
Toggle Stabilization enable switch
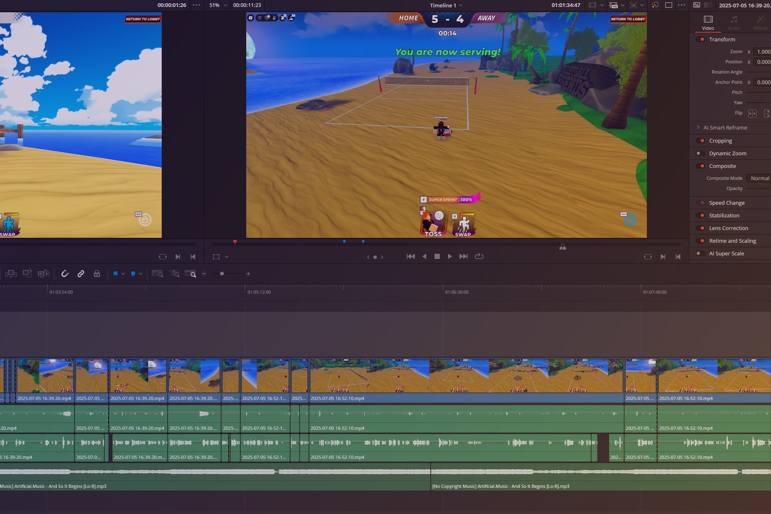(700, 215)
